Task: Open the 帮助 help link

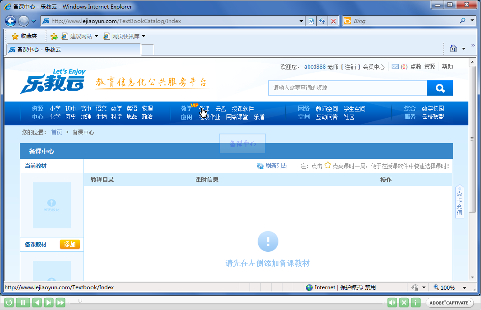Action: tap(447, 66)
